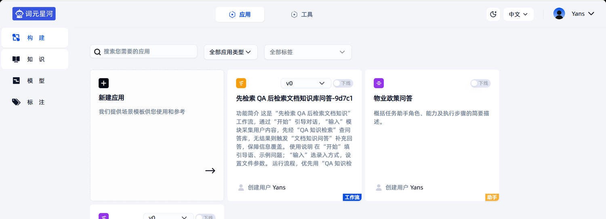Click purple icon on bottom partially visible card
The image size is (606, 219).
click(104, 216)
